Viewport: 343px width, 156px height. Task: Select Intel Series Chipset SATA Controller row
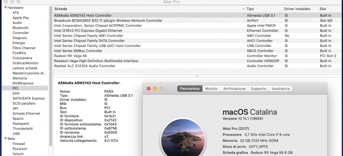197,41
